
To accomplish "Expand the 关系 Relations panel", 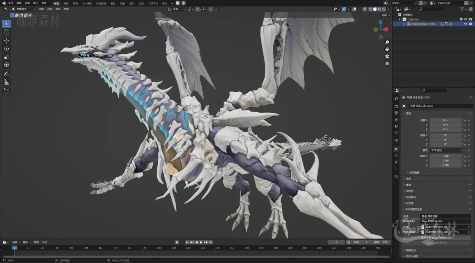I will pyautogui.click(x=409, y=179).
